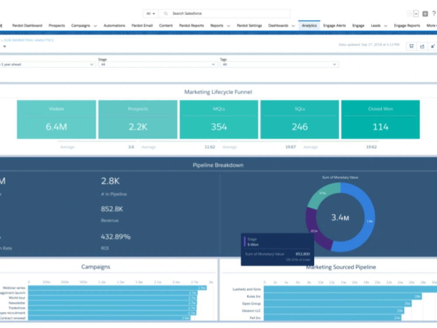Expand the Reports tab chevron
The width and height of the screenshot is (437, 328).
(x=228, y=26)
